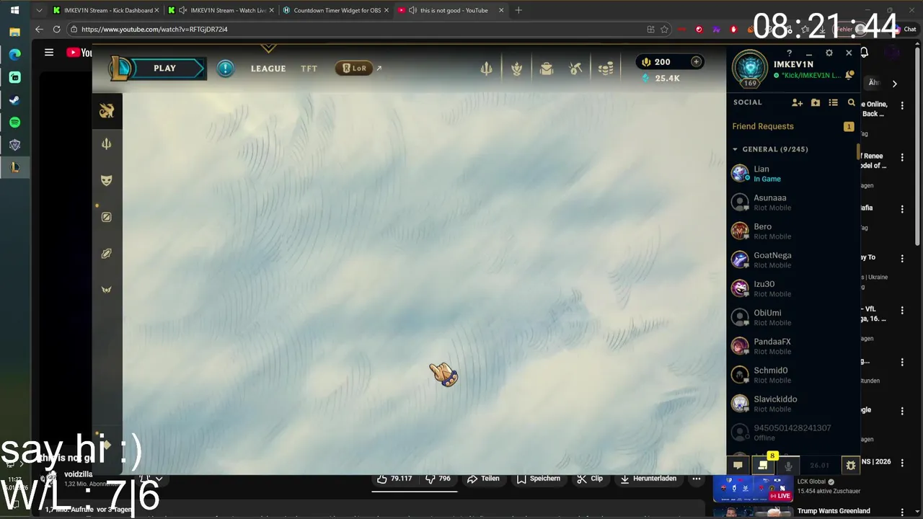923x519 pixels.
Task: Open League client settings gear
Action: pos(829,53)
